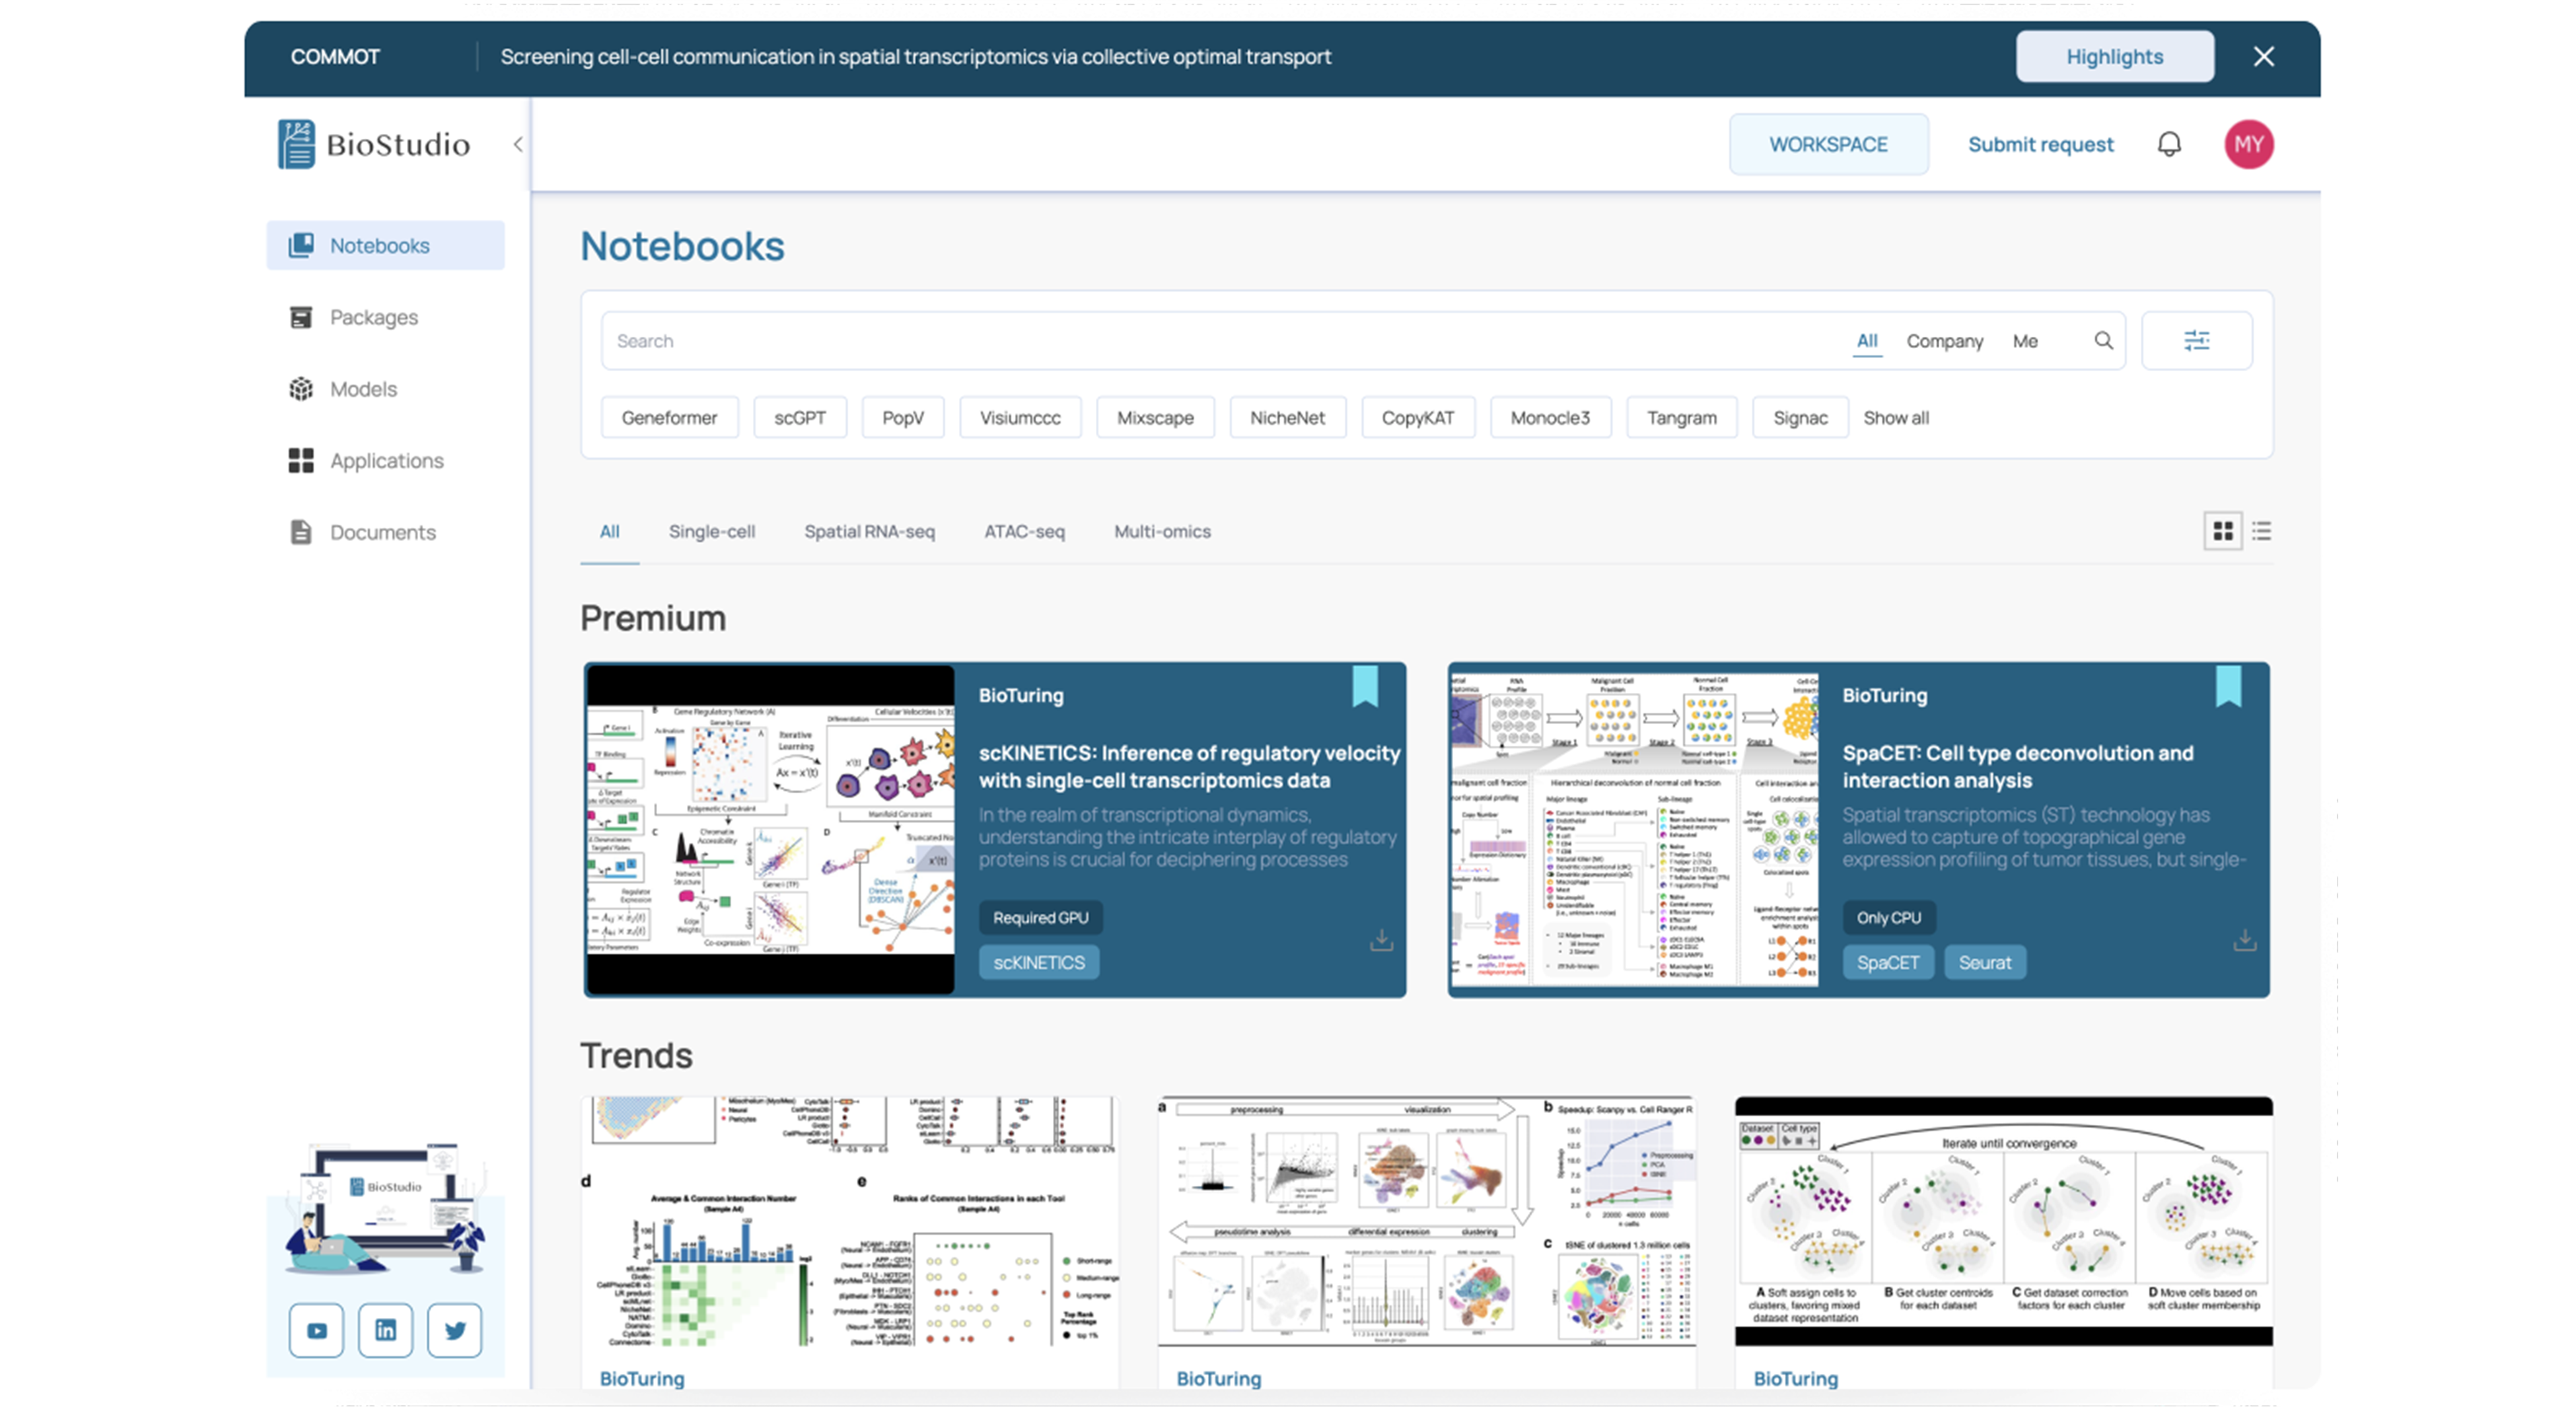Bookmark the scKINETICS notebook

(1364, 686)
